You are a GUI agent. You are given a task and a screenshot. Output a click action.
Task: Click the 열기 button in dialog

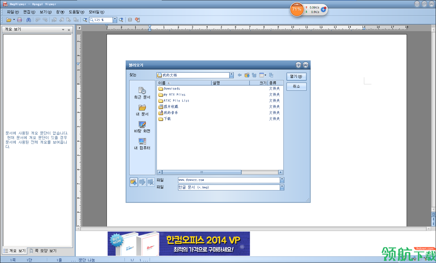(x=296, y=76)
